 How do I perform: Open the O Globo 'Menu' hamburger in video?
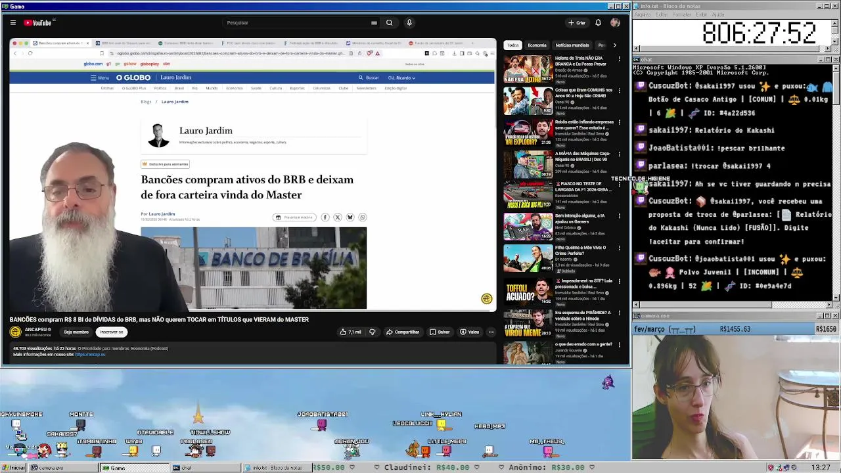100,78
